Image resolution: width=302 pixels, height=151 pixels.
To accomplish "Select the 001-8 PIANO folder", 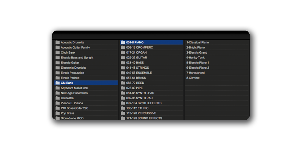I will 135,42.
